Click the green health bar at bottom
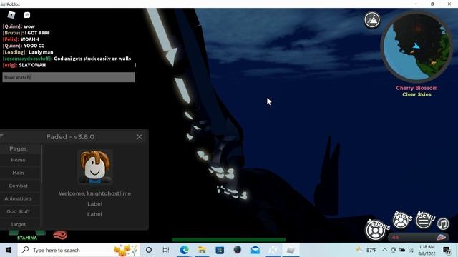Viewport: 458px width, 257px height. pos(229,240)
